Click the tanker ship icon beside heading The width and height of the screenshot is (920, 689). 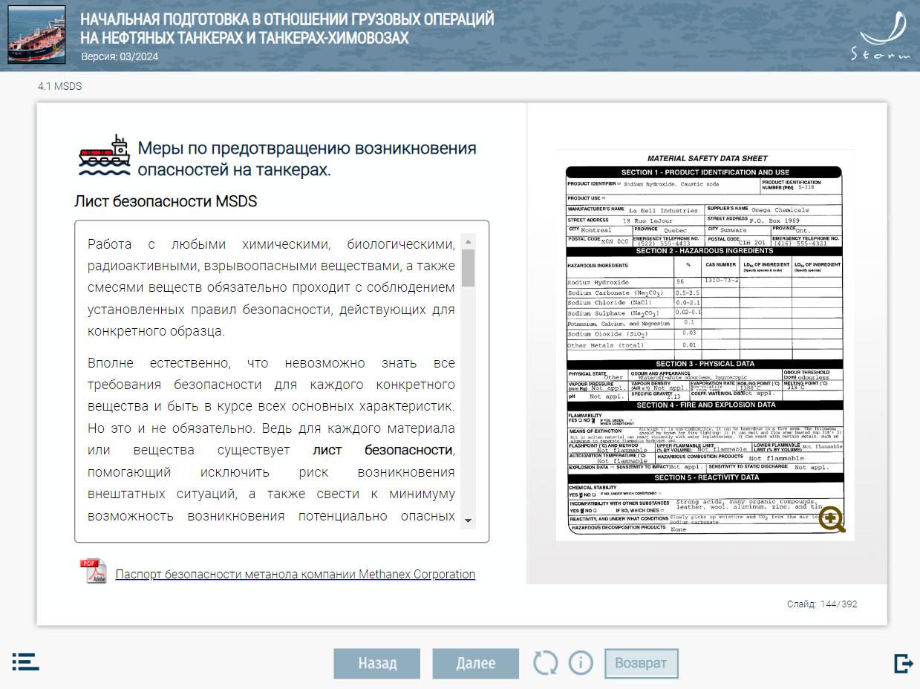pyautogui.click(x=104, y=157)
